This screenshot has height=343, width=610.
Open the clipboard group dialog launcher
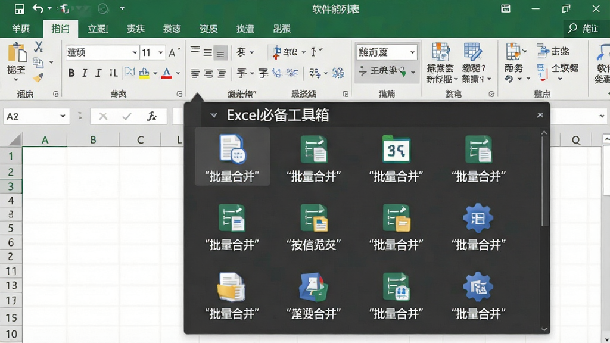coord(55,94)
